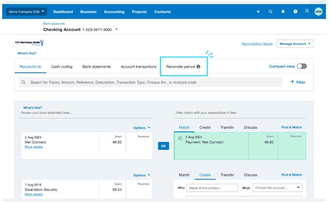Toggle the Compact view switch
331x205 pixels.
(302, 66)
